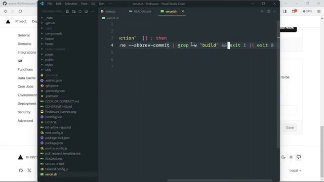
Task: Open jsconfig.json in Explorer
Action: click(54, 117)
